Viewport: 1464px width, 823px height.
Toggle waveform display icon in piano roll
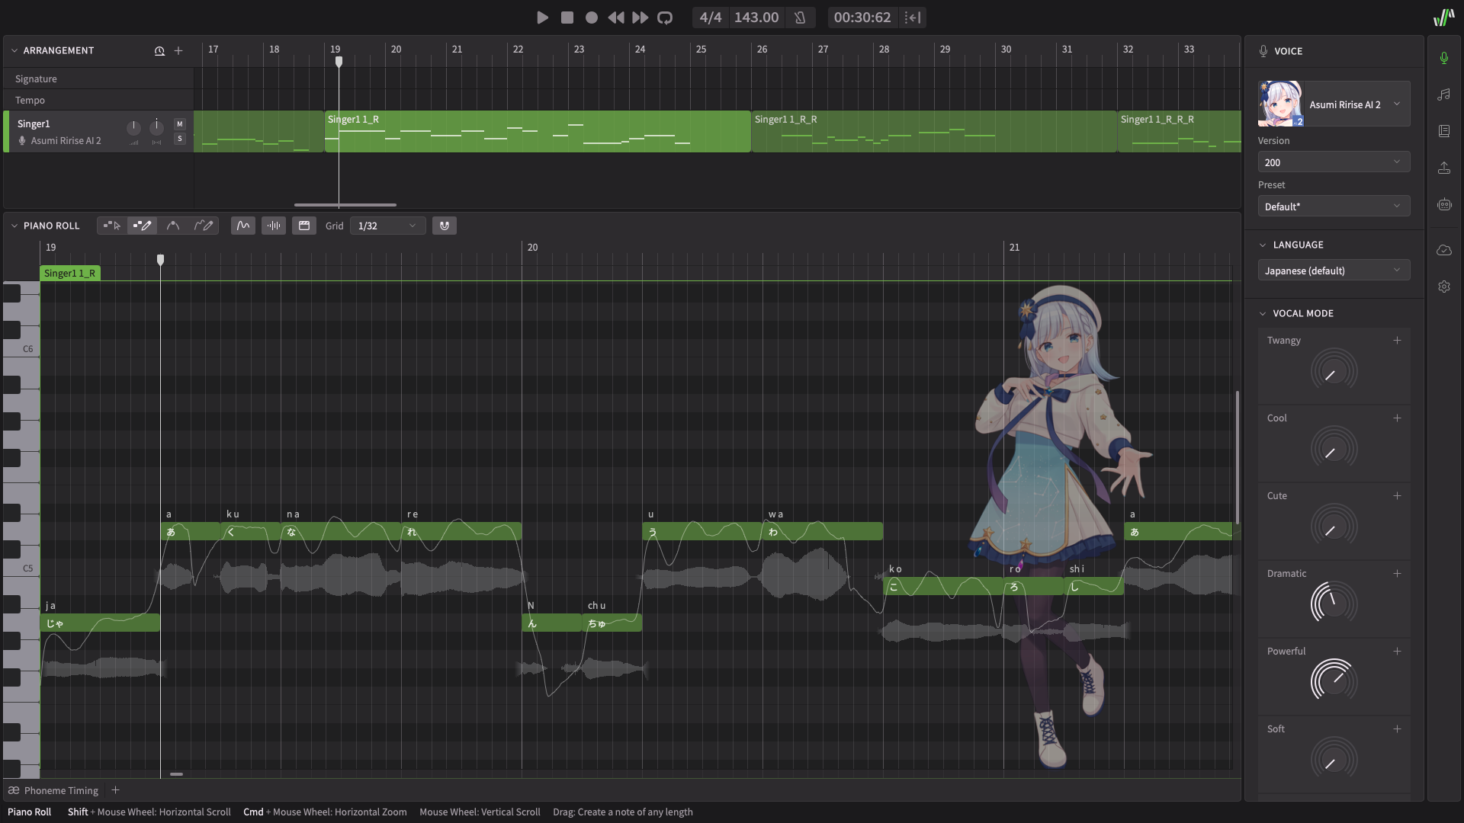(x=273, y=226)
